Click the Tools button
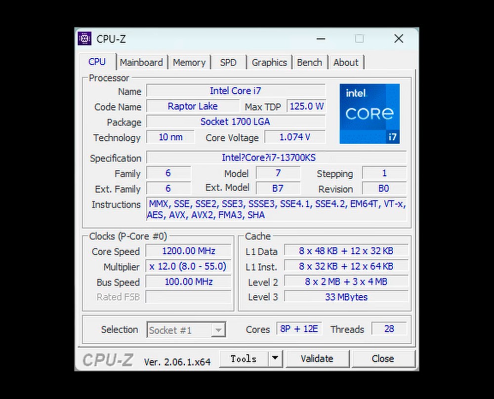494x399 pixels. click(244, 359)
